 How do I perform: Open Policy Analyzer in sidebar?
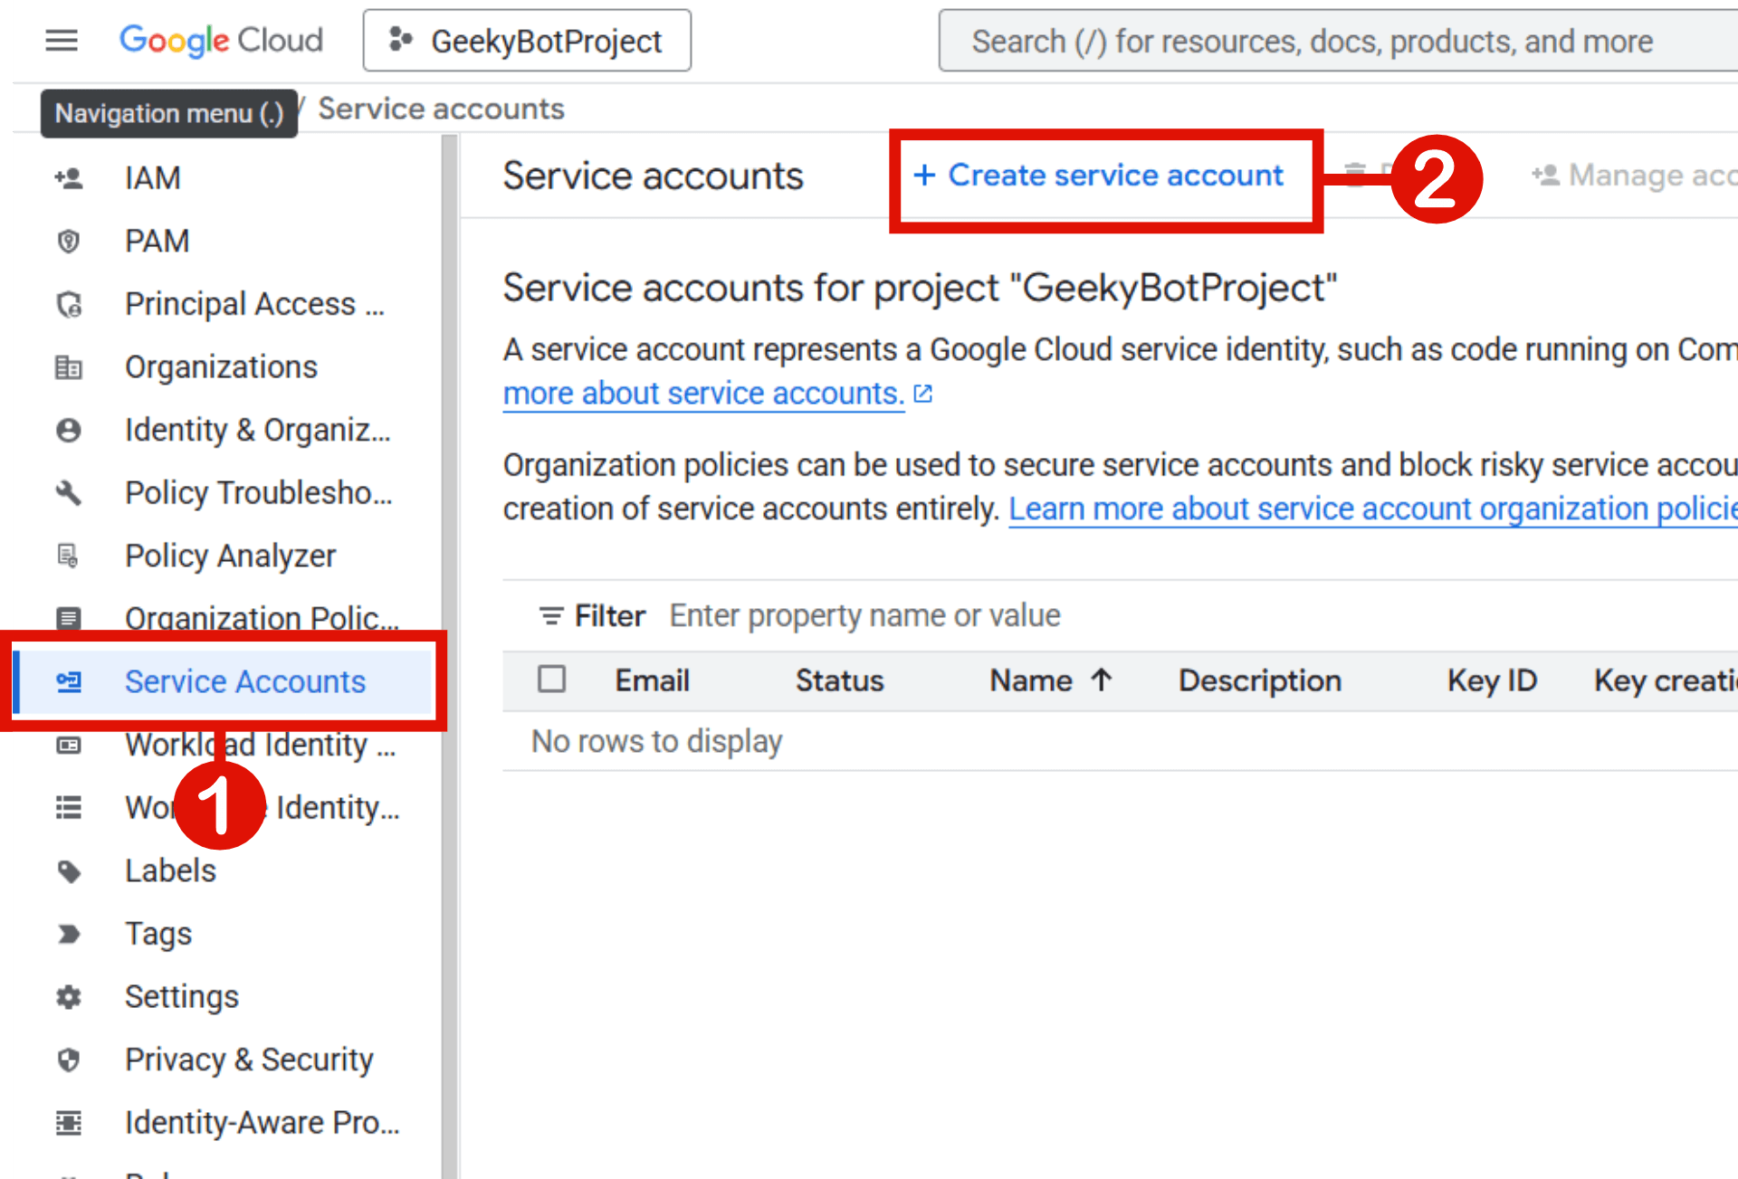pos(231,556)
